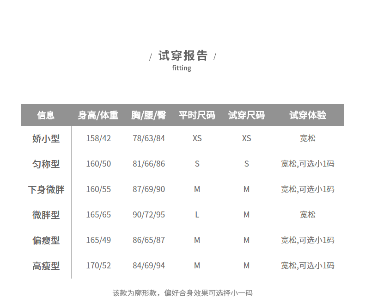
Task: Click the fitting subtitle text
Action: (x=182, y=68)
